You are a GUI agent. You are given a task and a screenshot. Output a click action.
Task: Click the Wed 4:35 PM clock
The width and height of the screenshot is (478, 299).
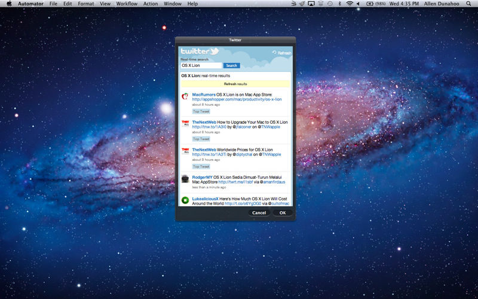tap(404, 4)
